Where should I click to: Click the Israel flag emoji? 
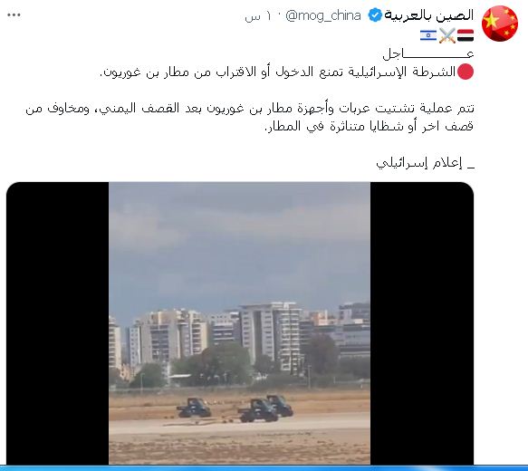(428, 35)
